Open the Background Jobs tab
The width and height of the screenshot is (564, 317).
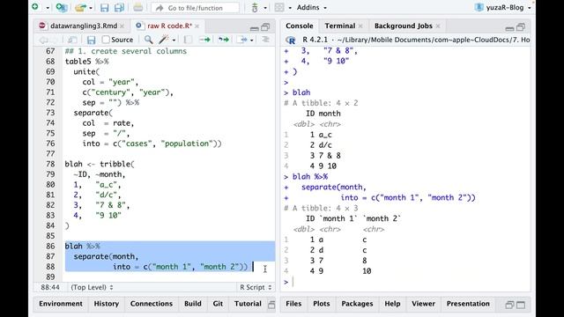click(x=404, y=26)
